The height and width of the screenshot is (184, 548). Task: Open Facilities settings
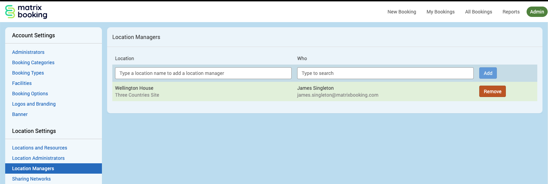22,83
